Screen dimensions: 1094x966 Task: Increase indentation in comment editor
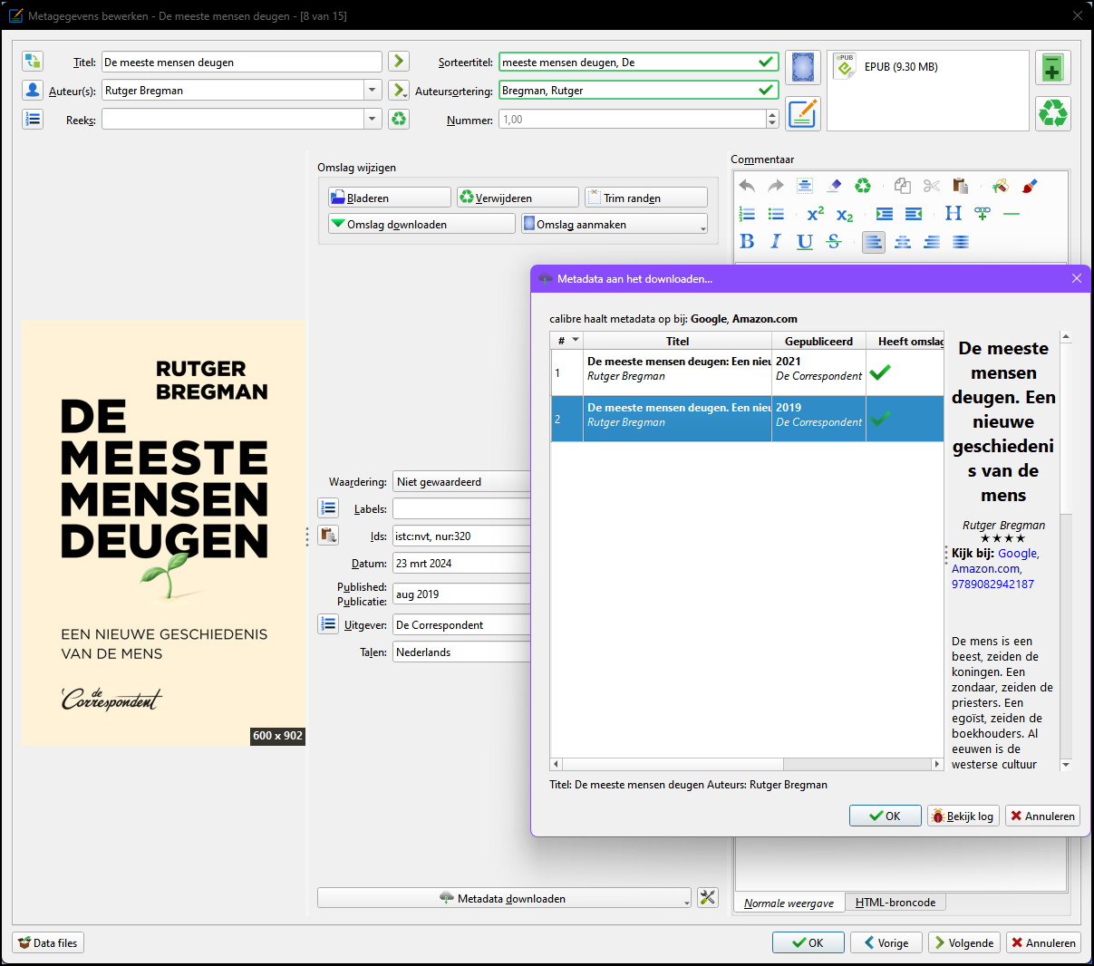tap(885, 214)
